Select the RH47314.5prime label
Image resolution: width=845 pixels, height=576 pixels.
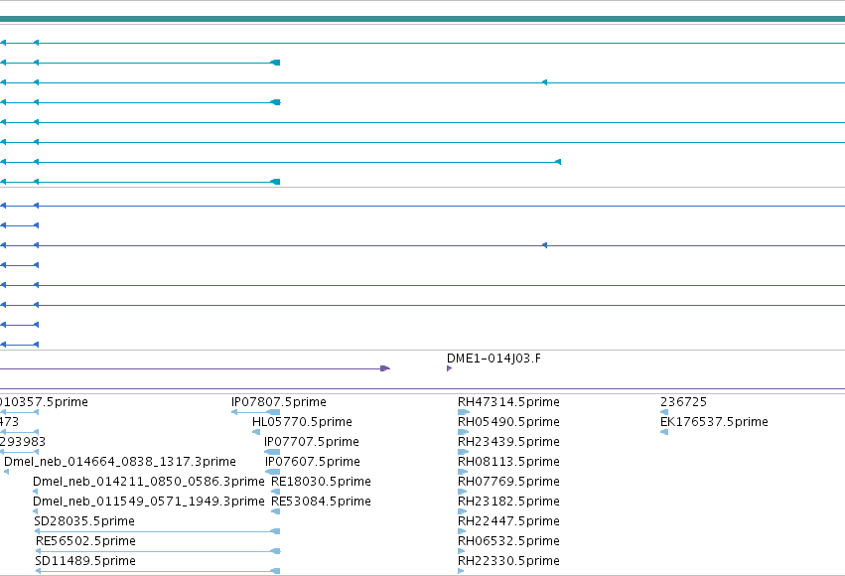pyautogui.click(x=508, y=402)
